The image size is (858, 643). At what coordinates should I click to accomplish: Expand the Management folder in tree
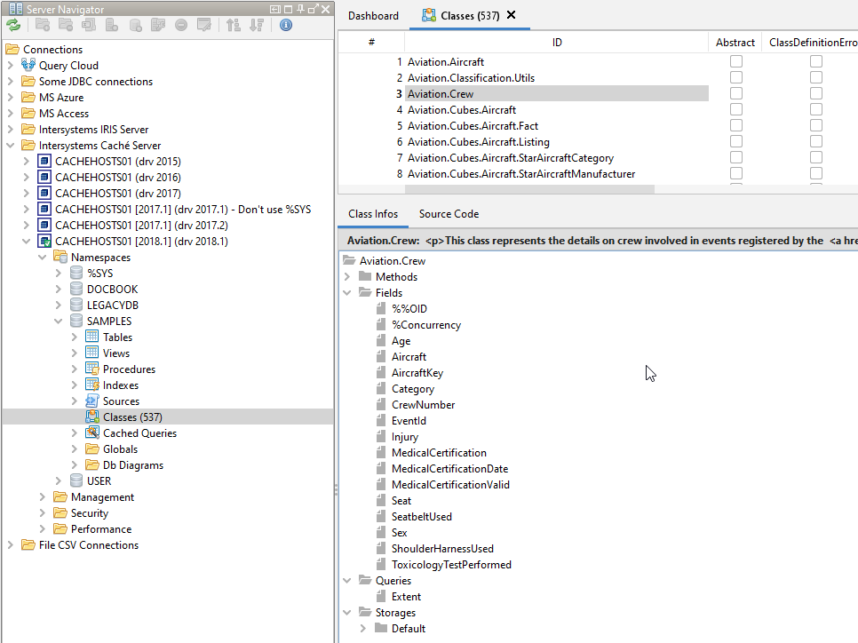43,497
